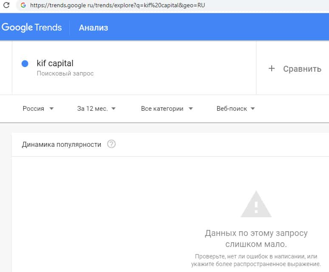
Task: Click the dropdown arrow beside Россия
Action: click(51, 109)
